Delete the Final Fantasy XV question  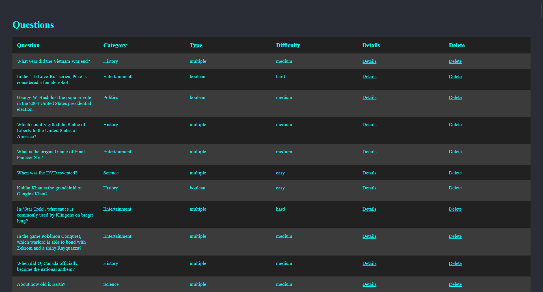455,152
